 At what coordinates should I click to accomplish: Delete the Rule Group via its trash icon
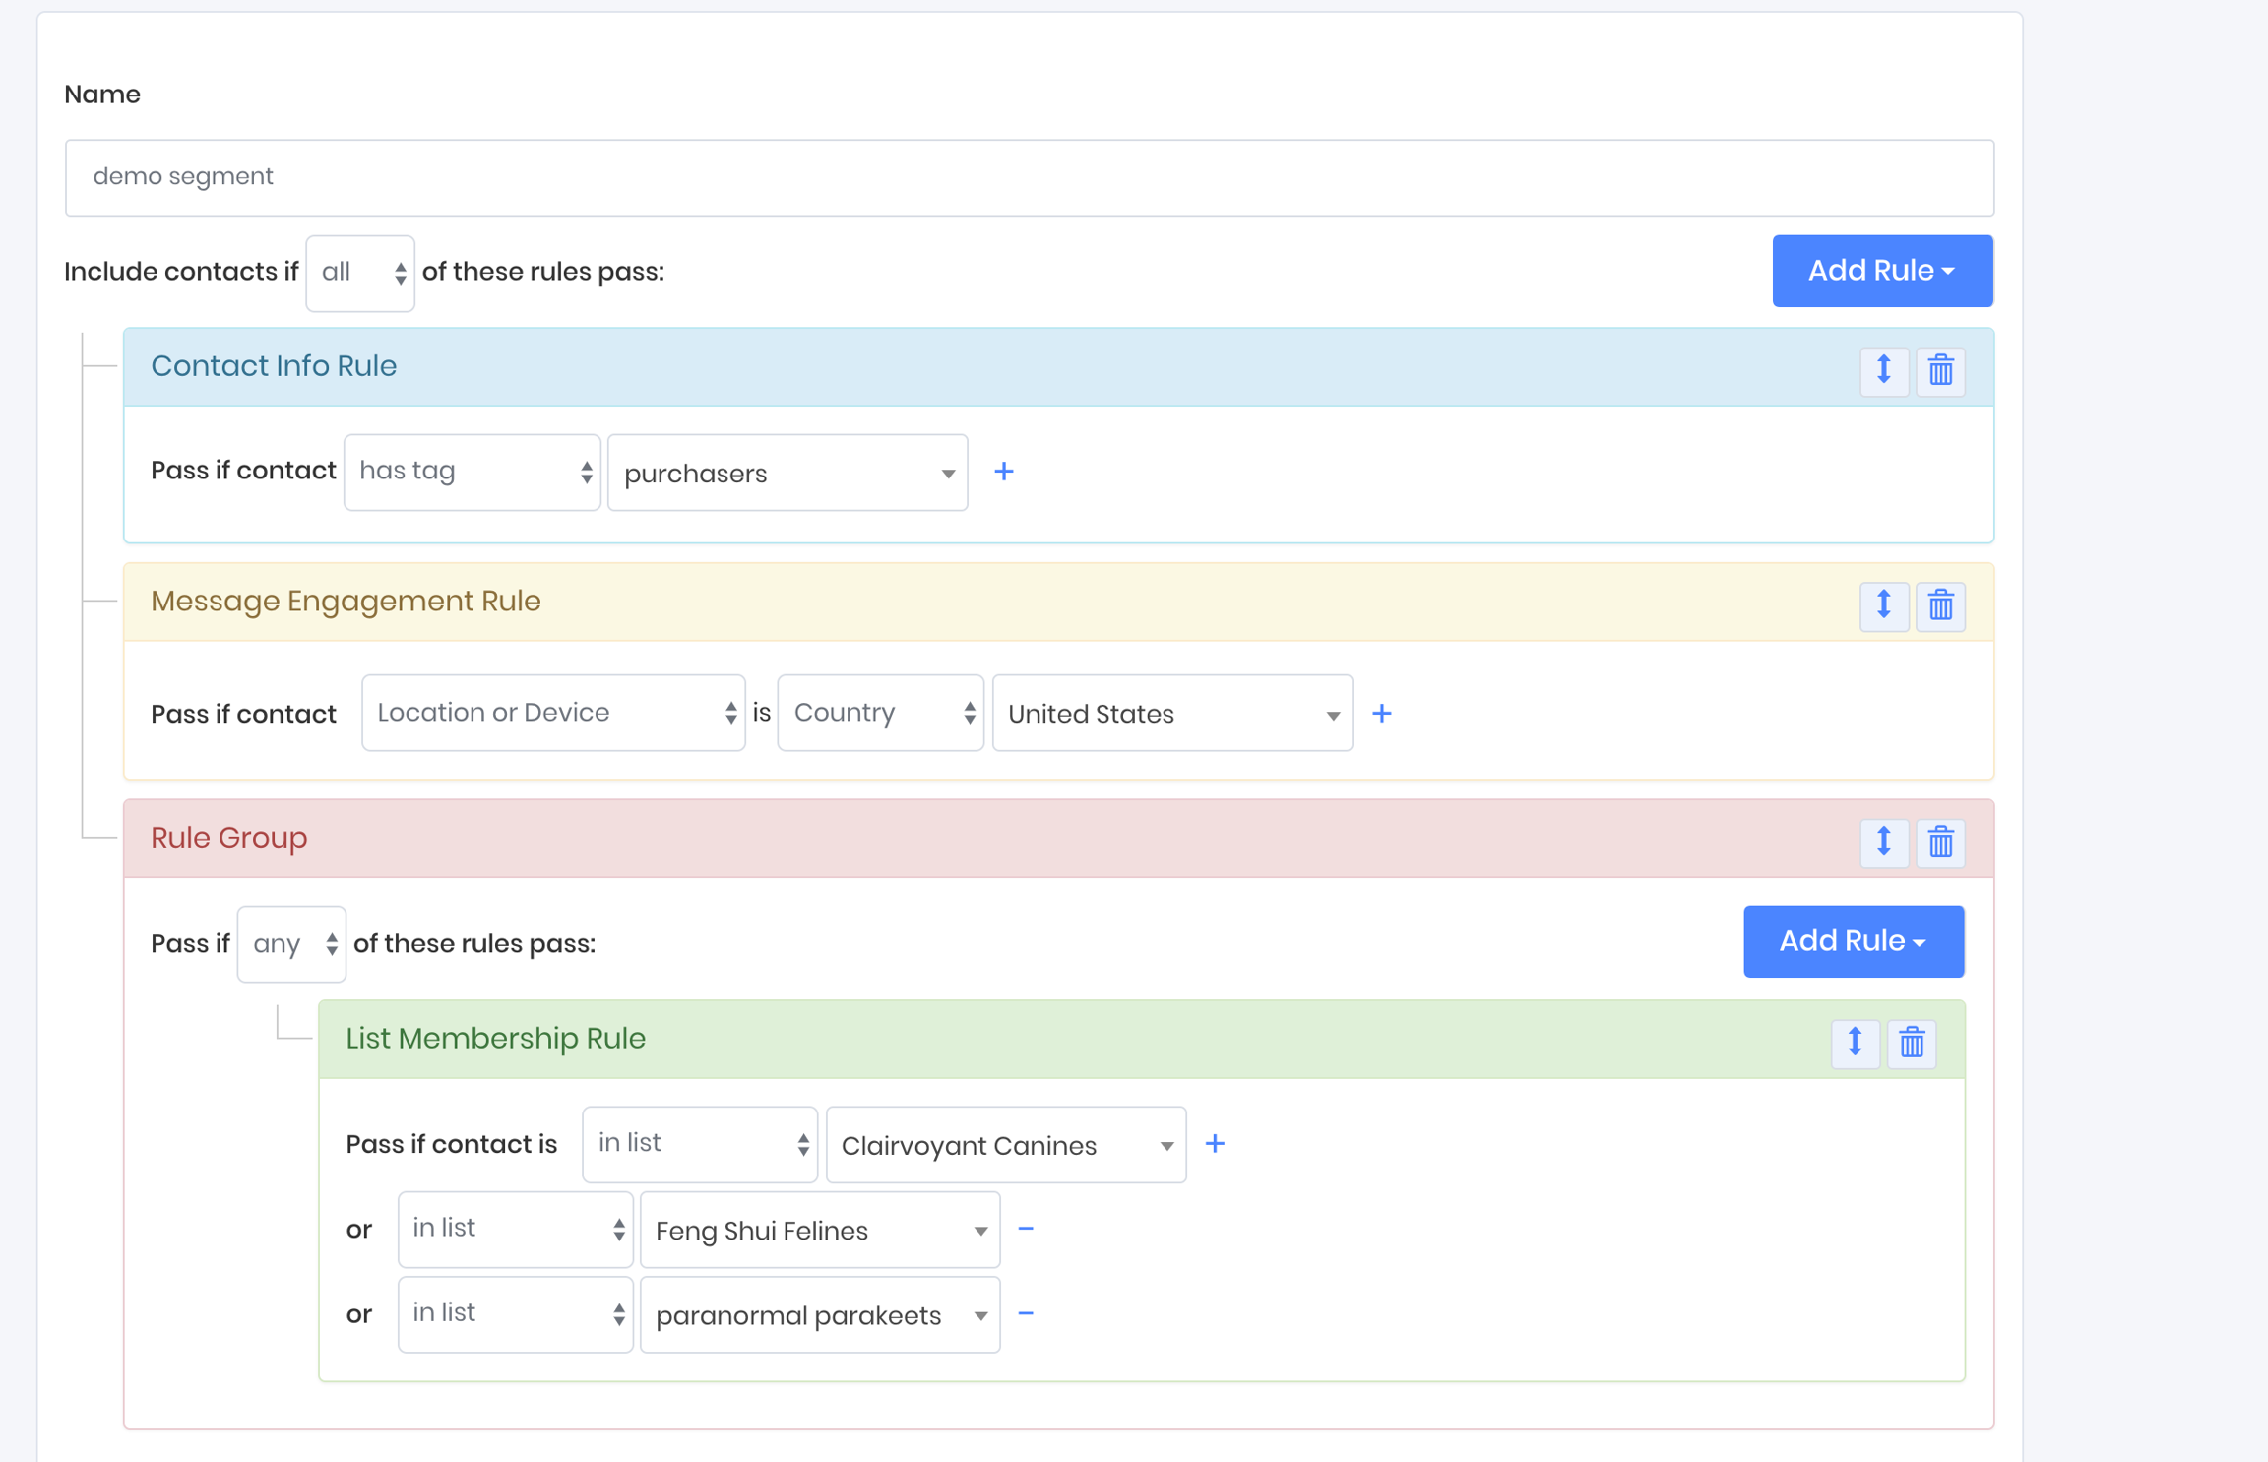coord(1940,843)
